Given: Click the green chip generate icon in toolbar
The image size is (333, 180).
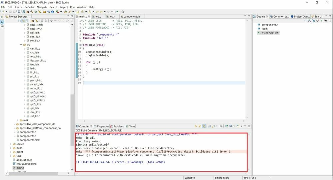Looking at the screenshot, I should click(x=36, y=12).
